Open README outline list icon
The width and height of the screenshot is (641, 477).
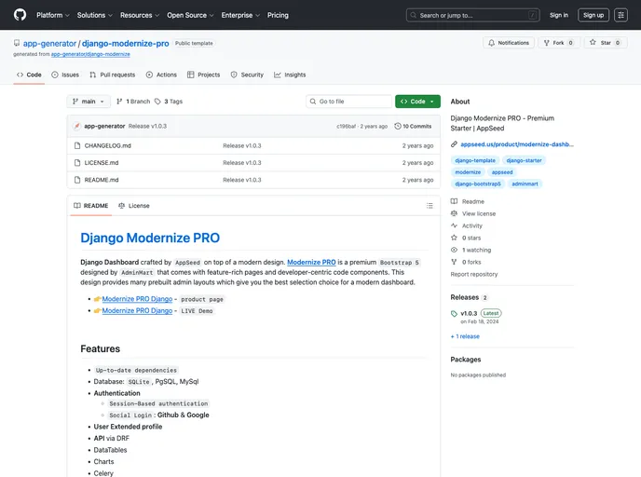(430, 206)
